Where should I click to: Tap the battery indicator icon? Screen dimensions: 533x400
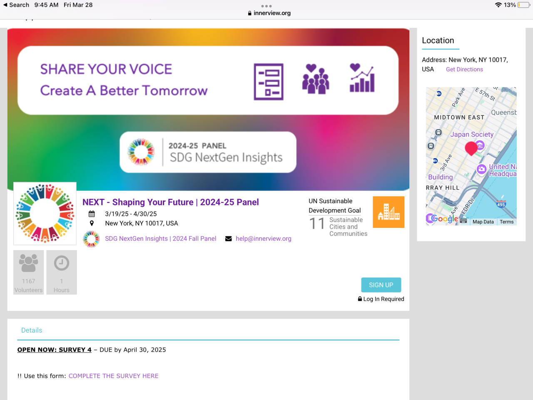pos(523,5)
